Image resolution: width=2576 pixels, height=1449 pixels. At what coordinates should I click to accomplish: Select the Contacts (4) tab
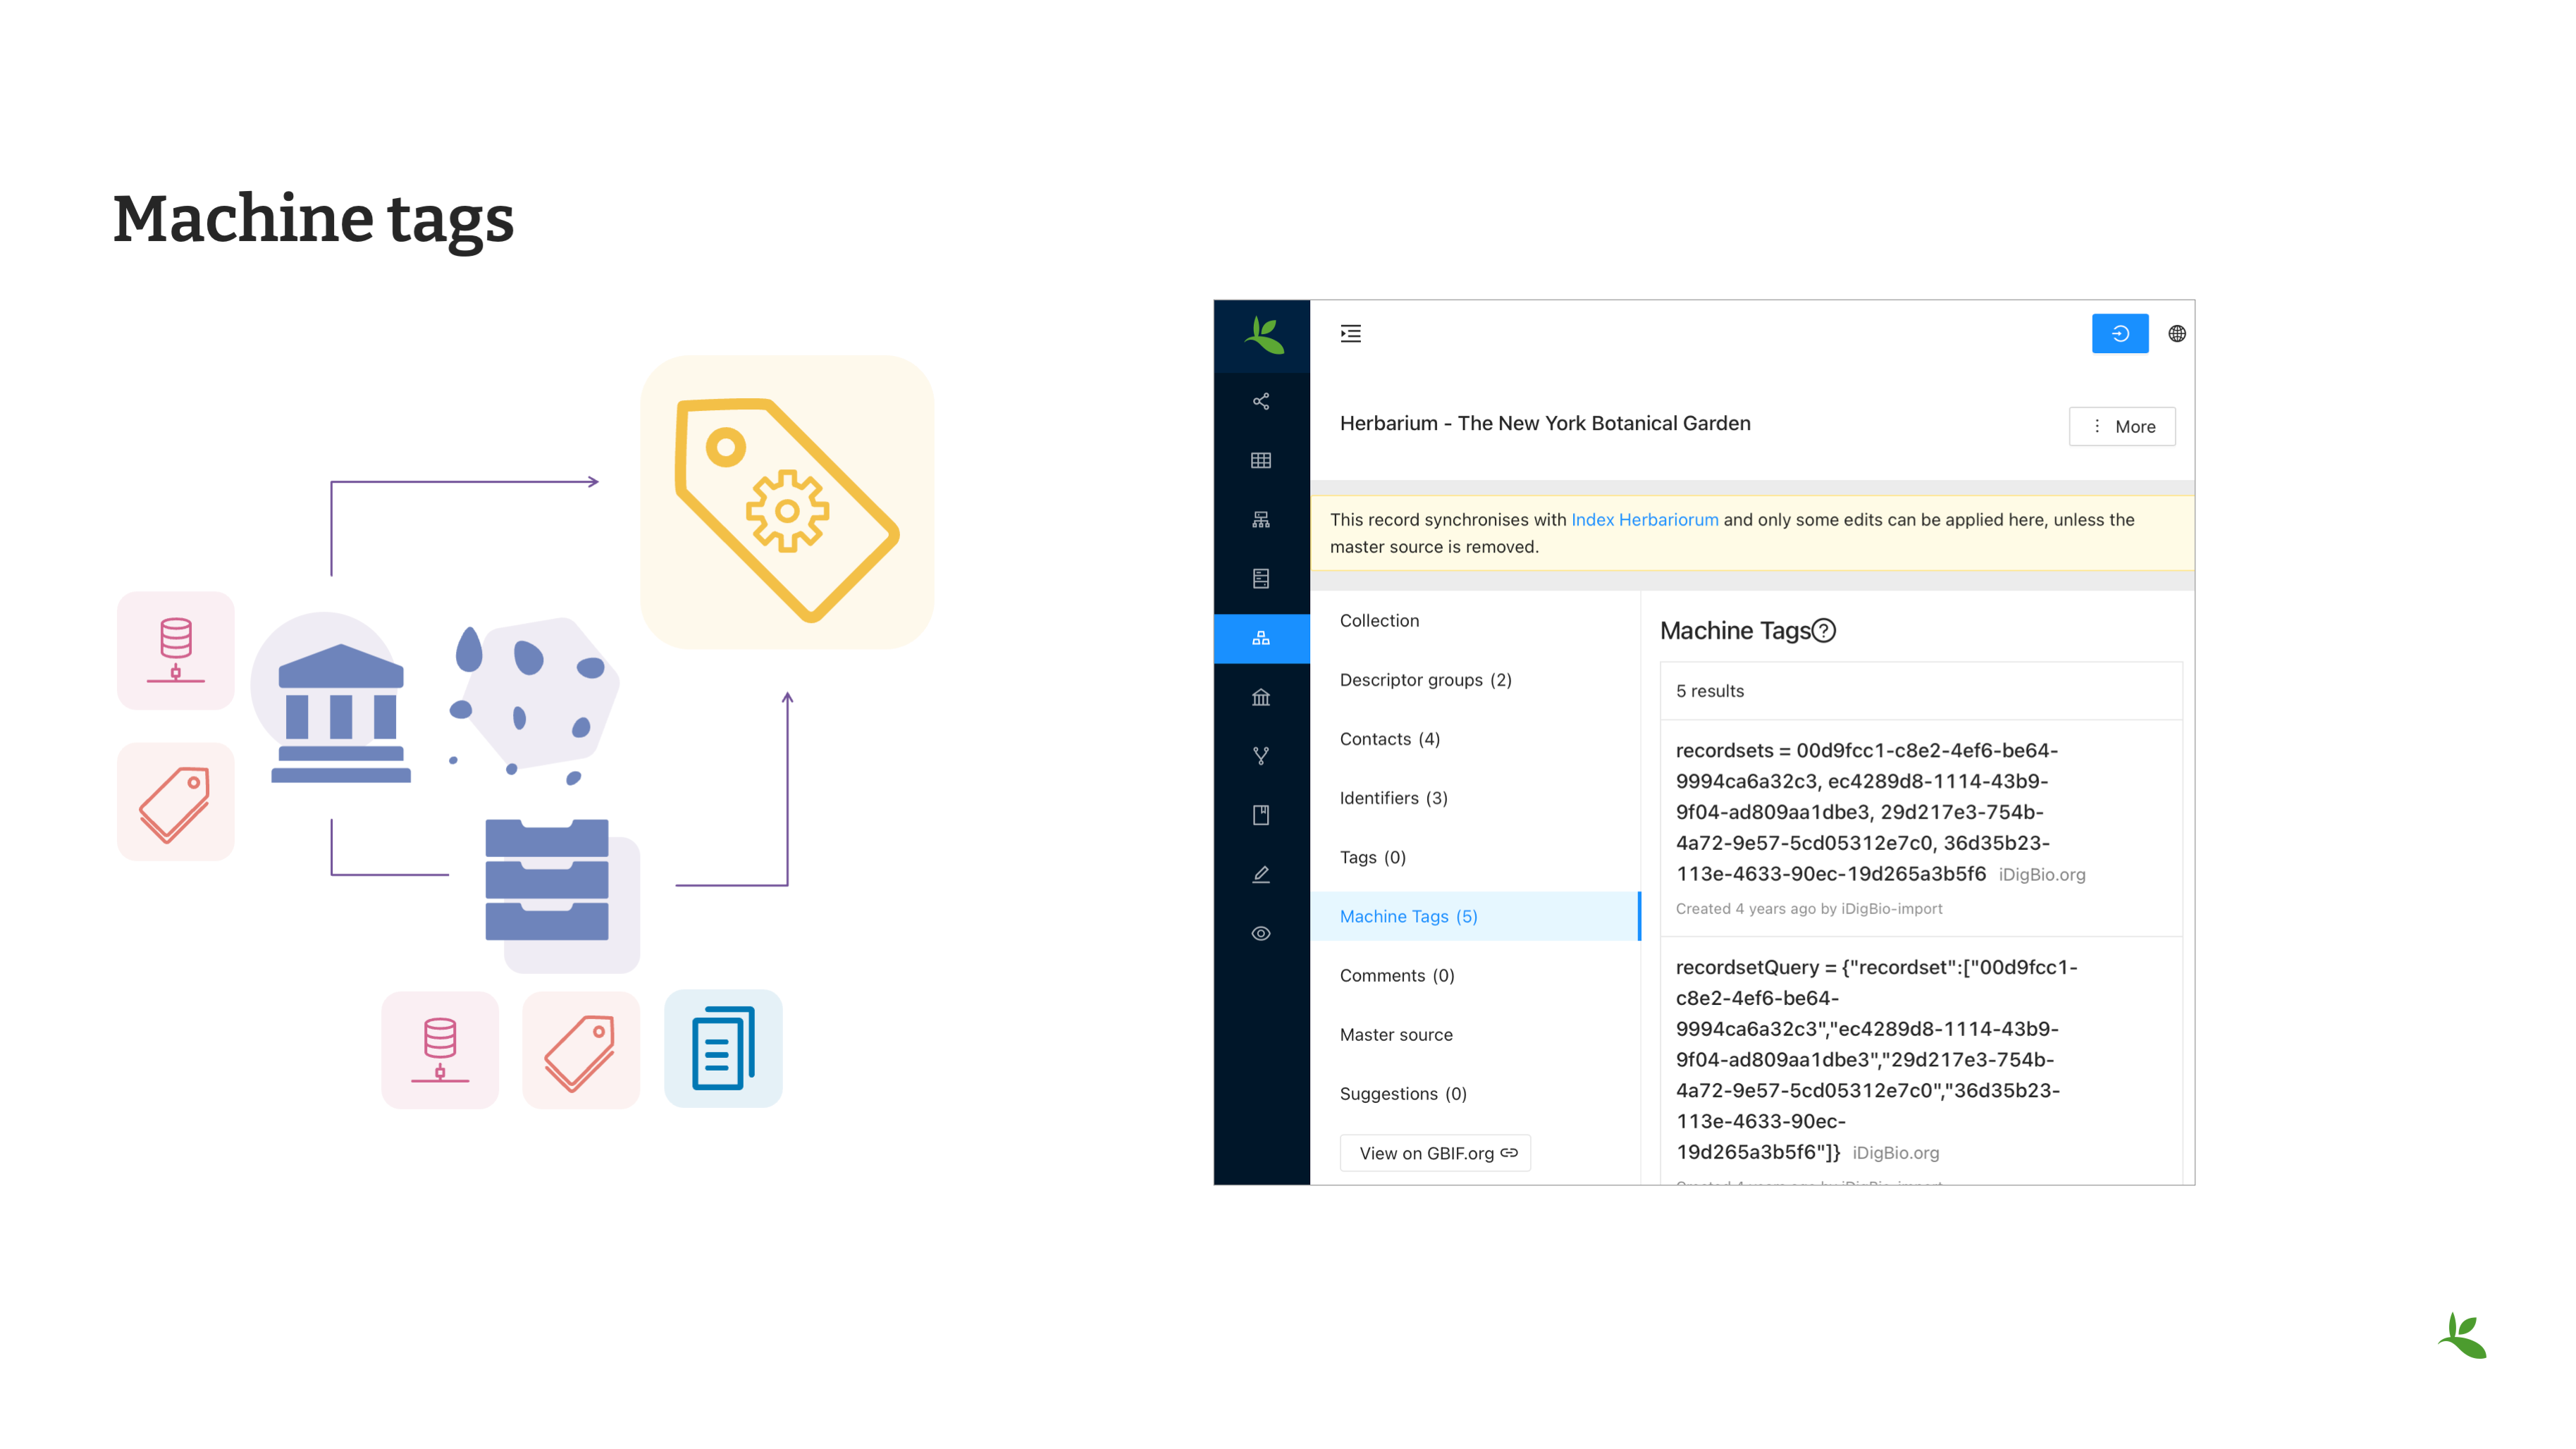coord(1389,739)
